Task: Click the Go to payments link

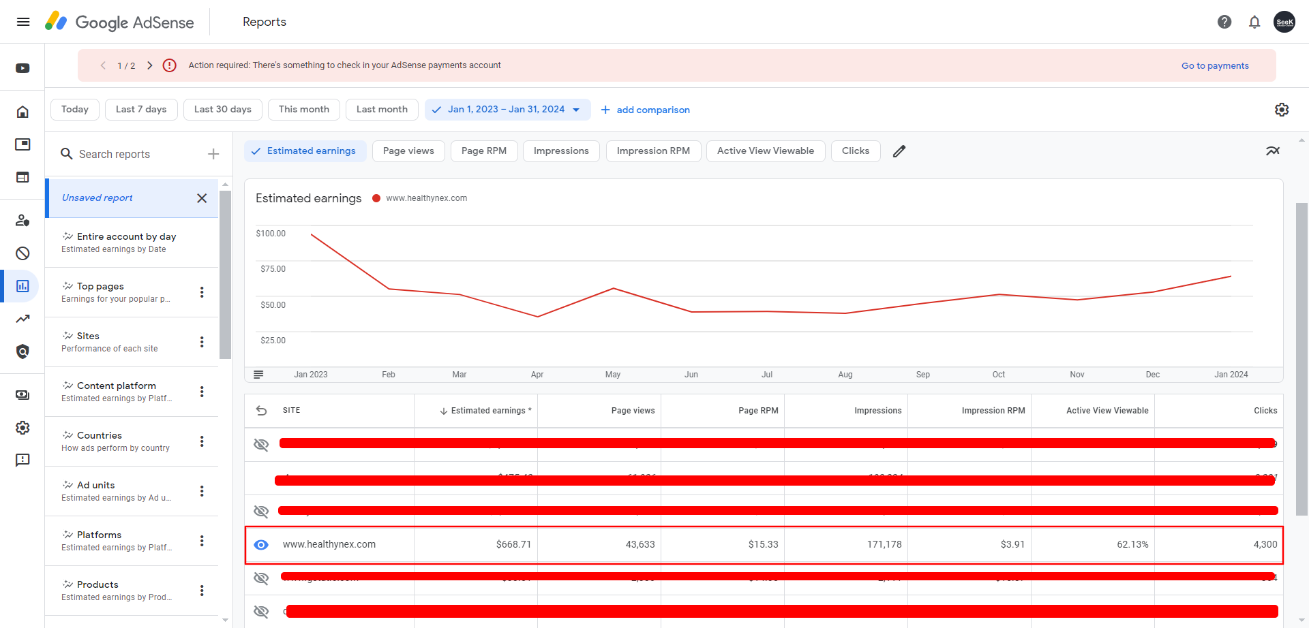Action: pyautogui.click(x=1215, y=65)
